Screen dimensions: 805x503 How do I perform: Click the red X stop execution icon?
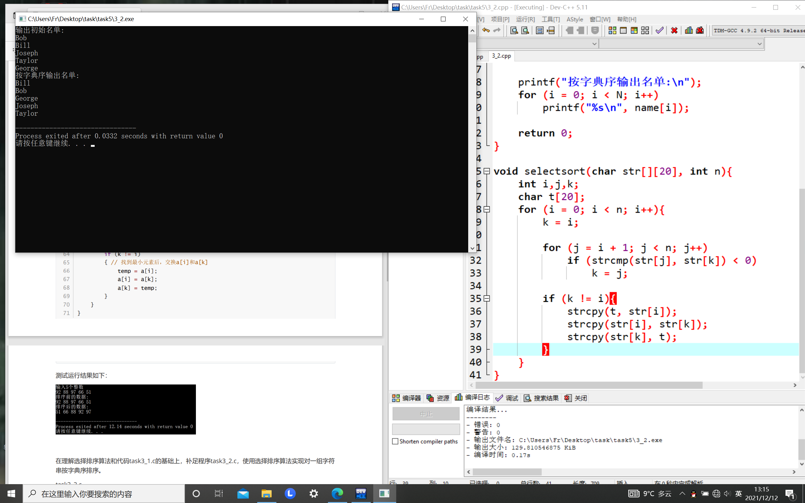(674, 30)
